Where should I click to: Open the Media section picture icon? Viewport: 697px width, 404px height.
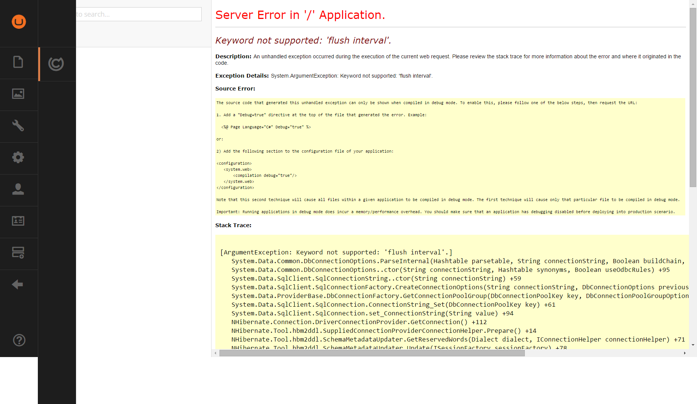pos(18,94)
